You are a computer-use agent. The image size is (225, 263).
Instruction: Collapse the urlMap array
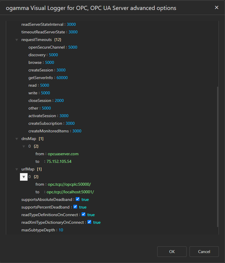(17, 169)
